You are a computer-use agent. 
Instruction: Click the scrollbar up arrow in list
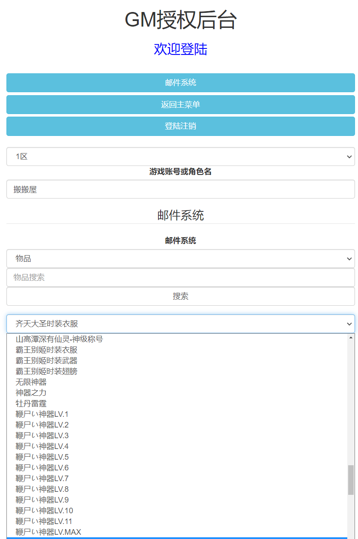pyautogui.click(x=351, y=338)
